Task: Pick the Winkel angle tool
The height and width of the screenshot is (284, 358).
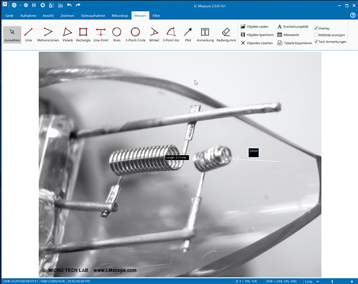Action: [154, 34]
